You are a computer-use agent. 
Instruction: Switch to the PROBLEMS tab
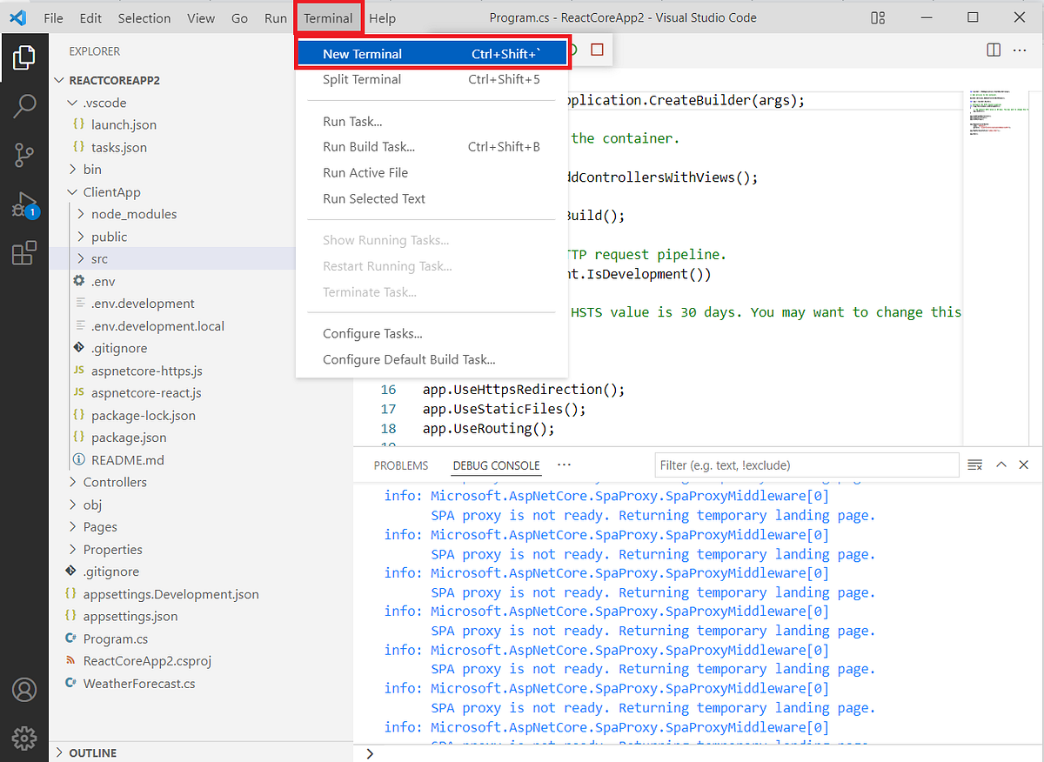click(400, 465)
